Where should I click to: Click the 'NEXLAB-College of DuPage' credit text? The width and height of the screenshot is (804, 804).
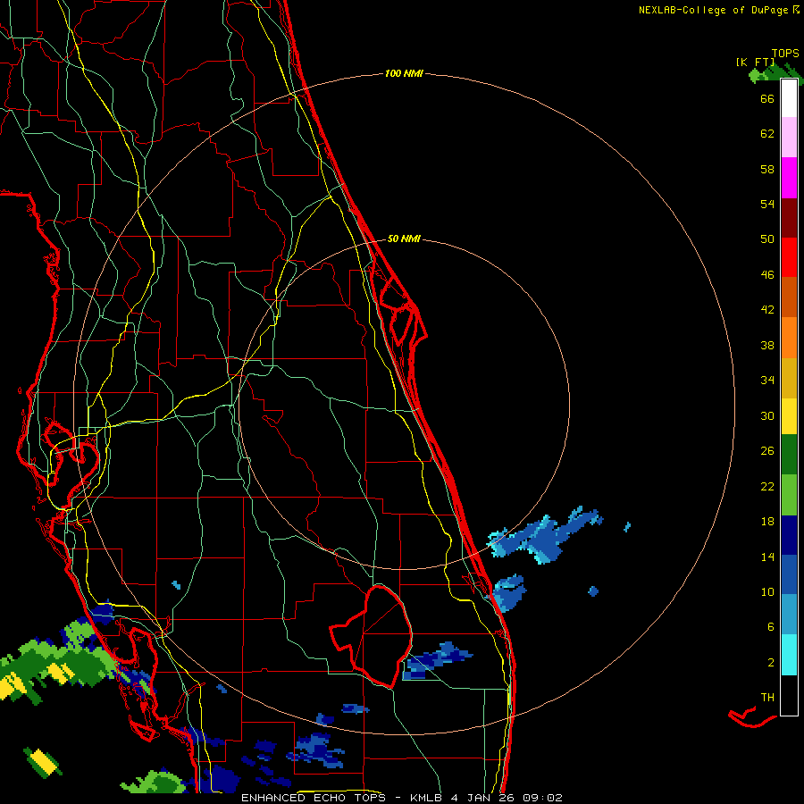pyautogui.click(x=713, y=10)
